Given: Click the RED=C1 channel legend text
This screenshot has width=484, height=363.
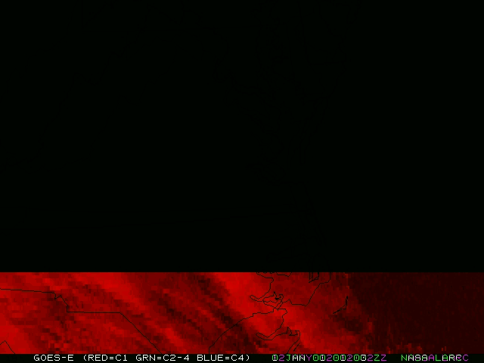Looking at the screenshot, I should 107,358.
